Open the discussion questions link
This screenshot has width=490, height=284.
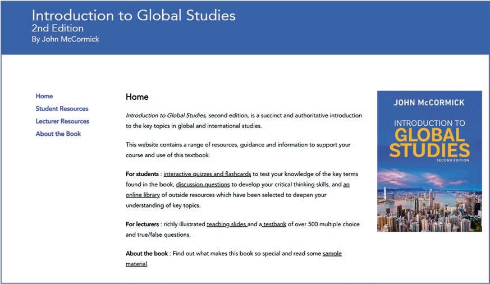click(203, 184)
